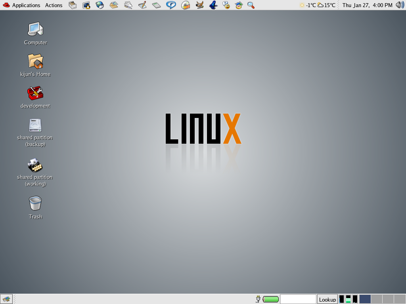Viewport: 406px width, 304px height.
Task: Click the dictionary lookup text field
Action: [x=298, y=299]
